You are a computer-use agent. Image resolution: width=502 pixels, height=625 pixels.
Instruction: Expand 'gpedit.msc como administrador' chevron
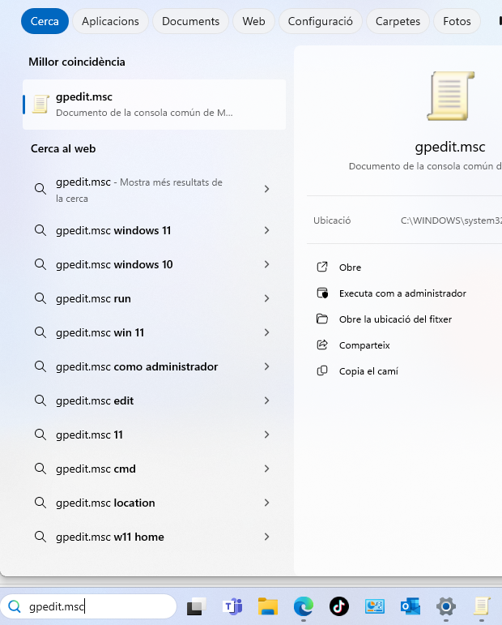tap(266, 366)
